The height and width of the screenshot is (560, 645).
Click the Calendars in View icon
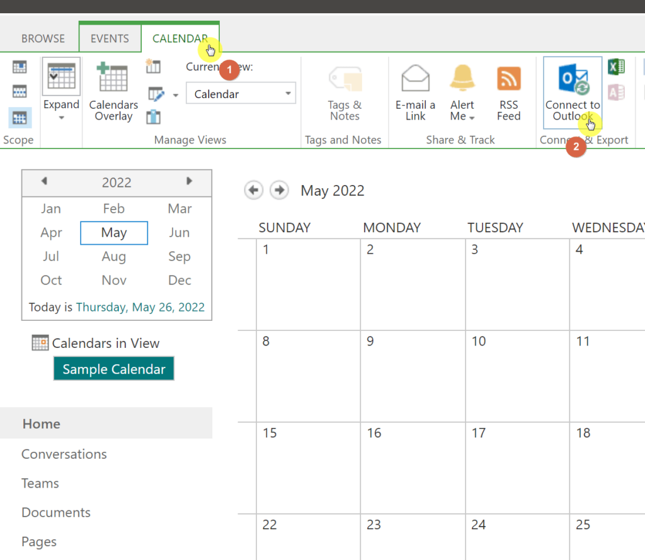click(x=40, y=343)
